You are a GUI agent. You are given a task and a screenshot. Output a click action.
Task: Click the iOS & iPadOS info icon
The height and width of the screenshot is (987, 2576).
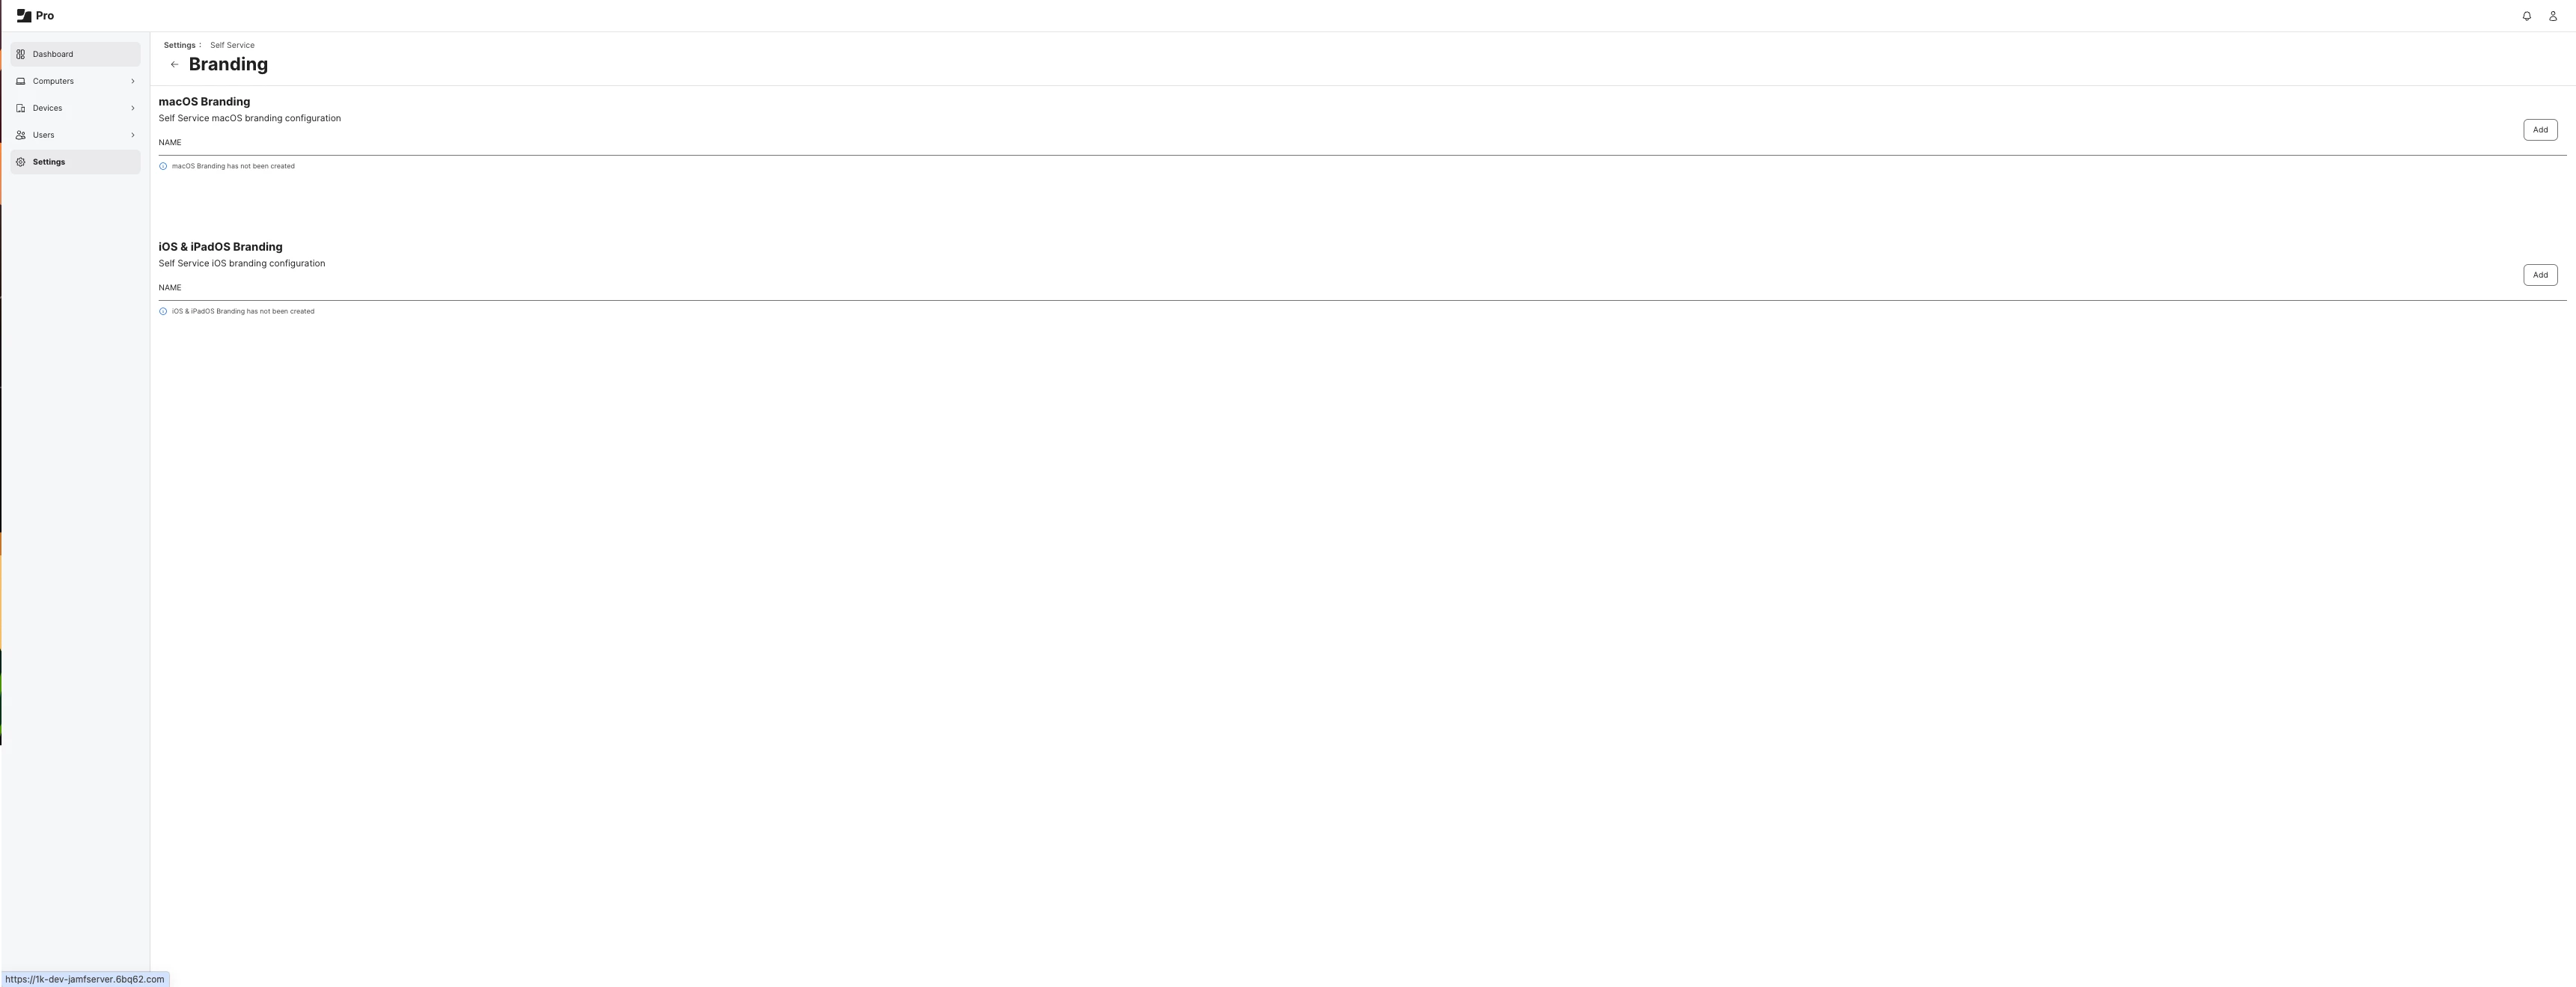coord(163,311)
